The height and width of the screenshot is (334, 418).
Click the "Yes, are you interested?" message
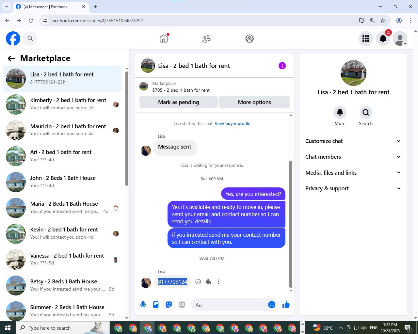[x=253, y=194]
